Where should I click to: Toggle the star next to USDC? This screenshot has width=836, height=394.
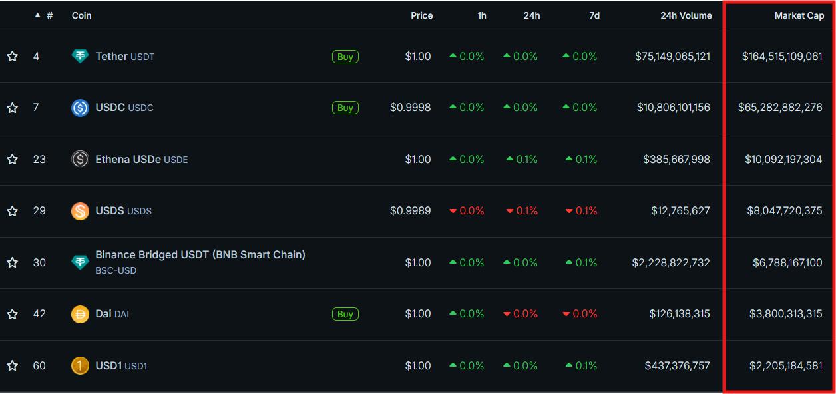(x=12, y=108)
